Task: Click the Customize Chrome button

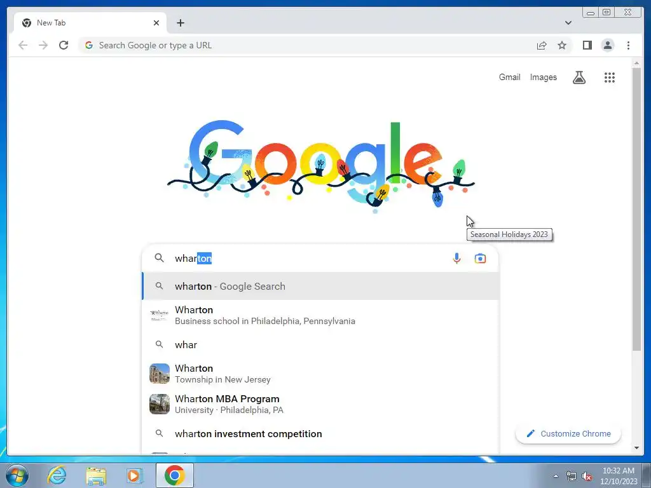Action: point(568,433)
